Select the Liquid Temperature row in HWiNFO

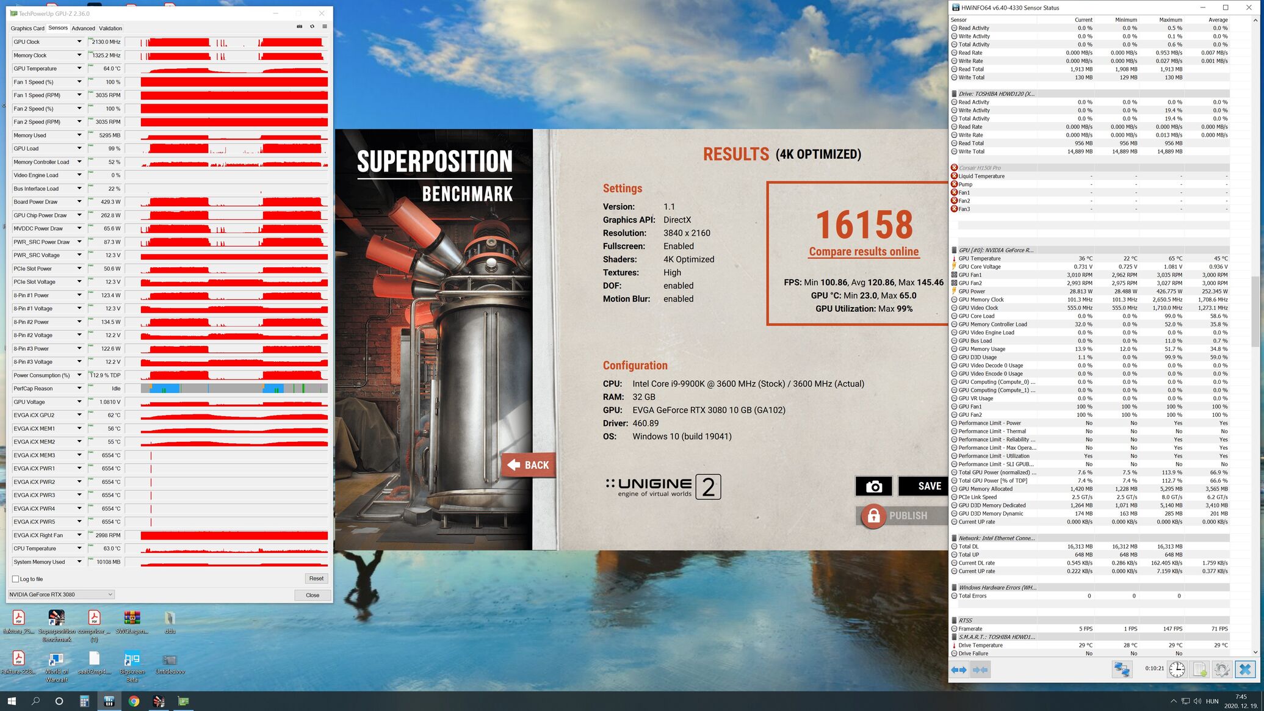[1089, 176]
